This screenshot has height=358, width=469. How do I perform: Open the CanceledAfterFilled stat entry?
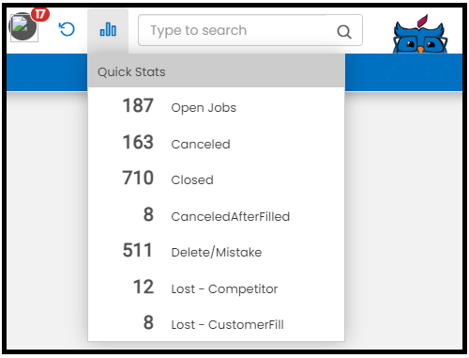(216, 215)
